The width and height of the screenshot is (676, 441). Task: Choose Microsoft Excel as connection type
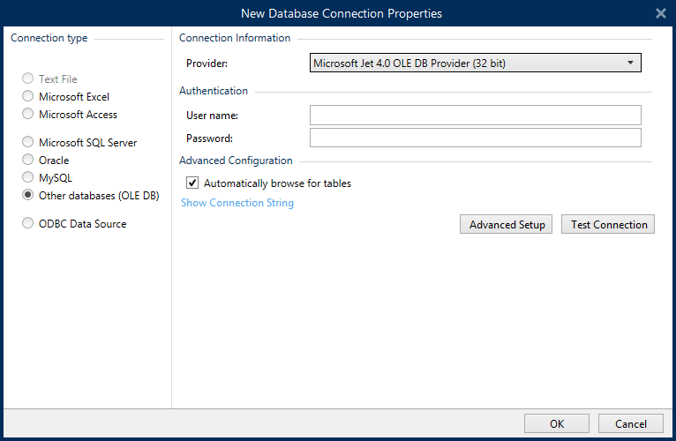pyautogui.click(x=29, y=97)
